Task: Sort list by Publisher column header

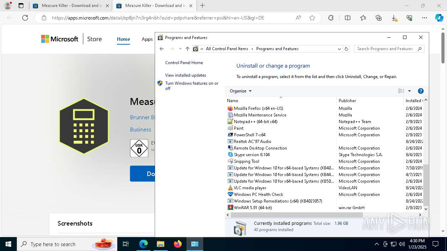Action: [x=370, y=101]
